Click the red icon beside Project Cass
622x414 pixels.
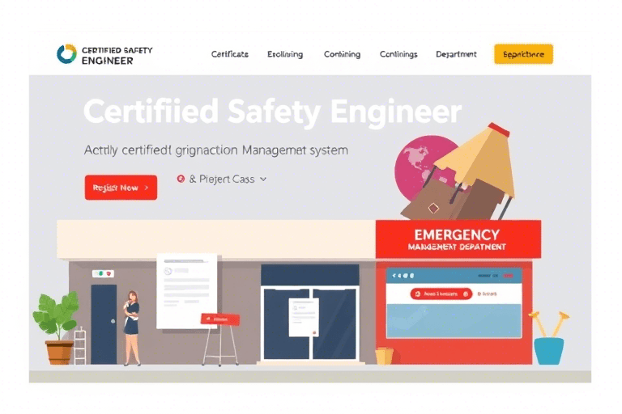180,179
